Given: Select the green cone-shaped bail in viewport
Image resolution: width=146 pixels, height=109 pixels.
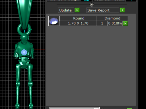Looking at the screenshot, I should click(24, 14).
